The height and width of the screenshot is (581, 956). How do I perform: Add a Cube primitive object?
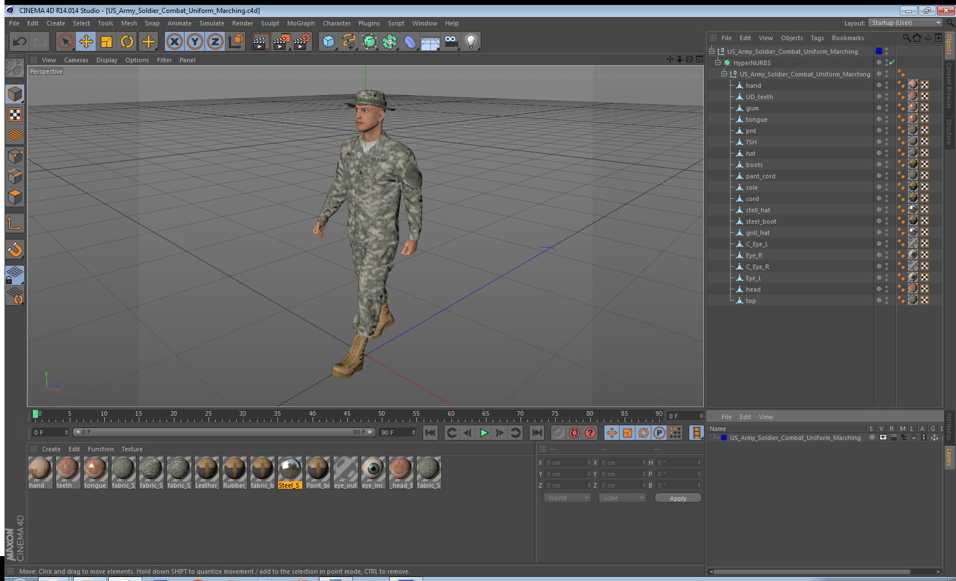pos(328,41)
